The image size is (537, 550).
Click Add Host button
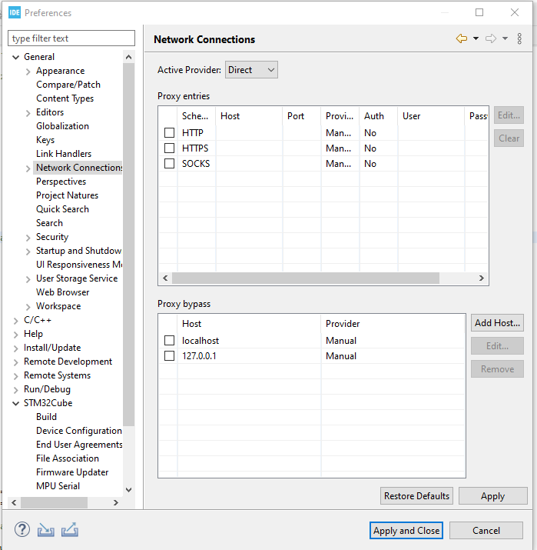497,323
